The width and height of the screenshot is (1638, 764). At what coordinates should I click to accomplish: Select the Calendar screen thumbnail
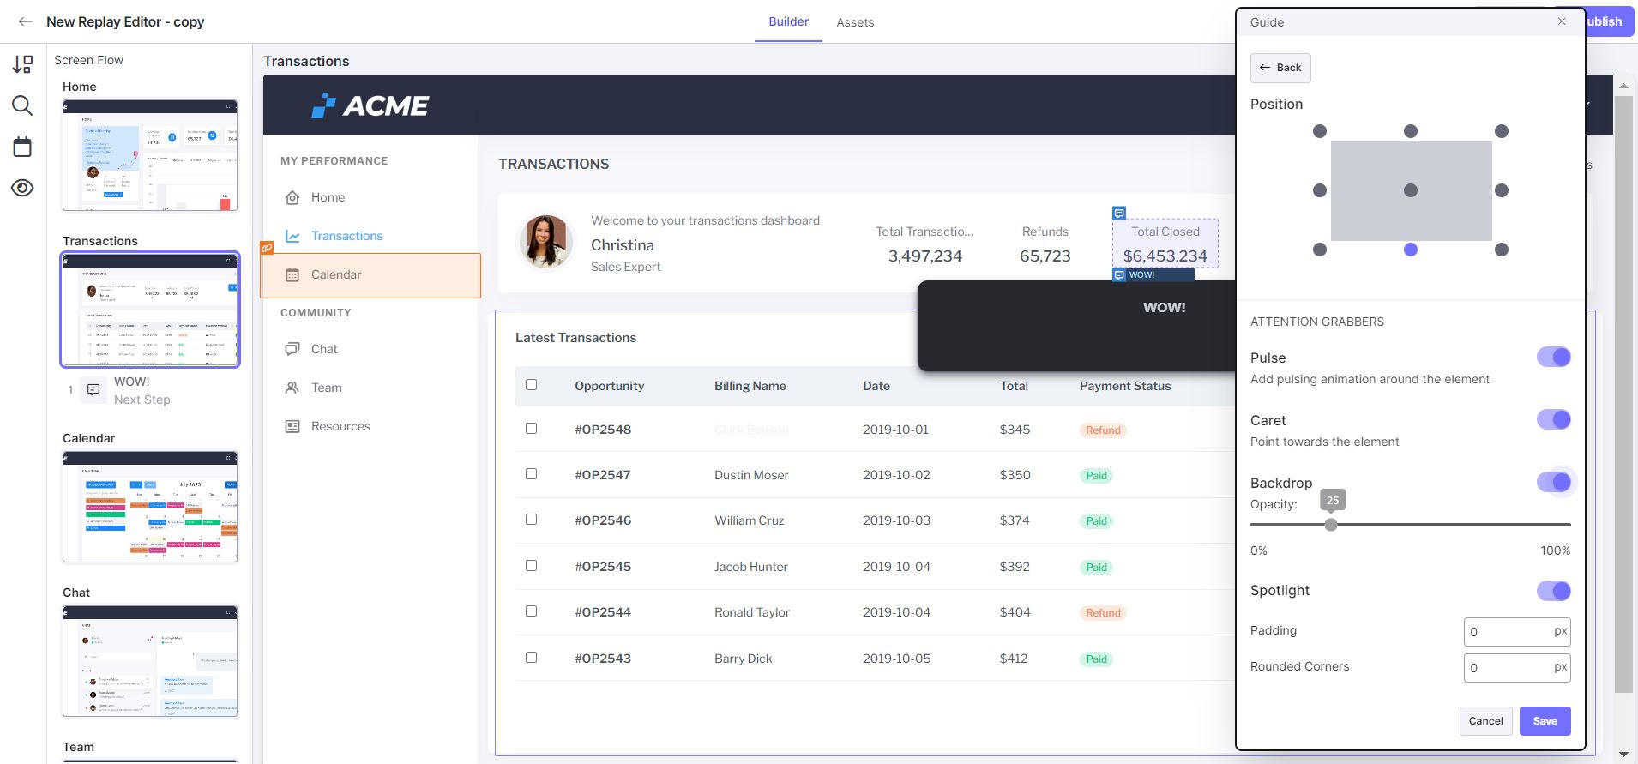tap(150, 507)
